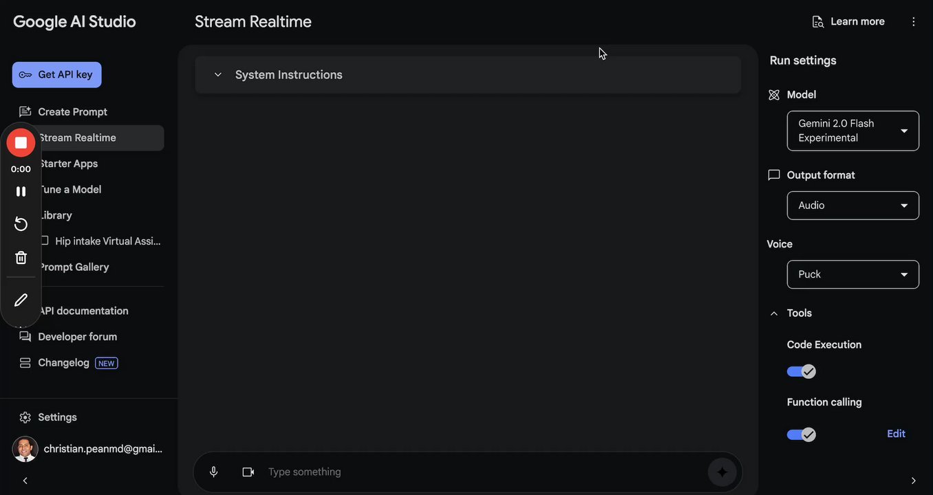Expand the System Instructions section
Viewport: 933px width, 495px height.
pos(218,75)
